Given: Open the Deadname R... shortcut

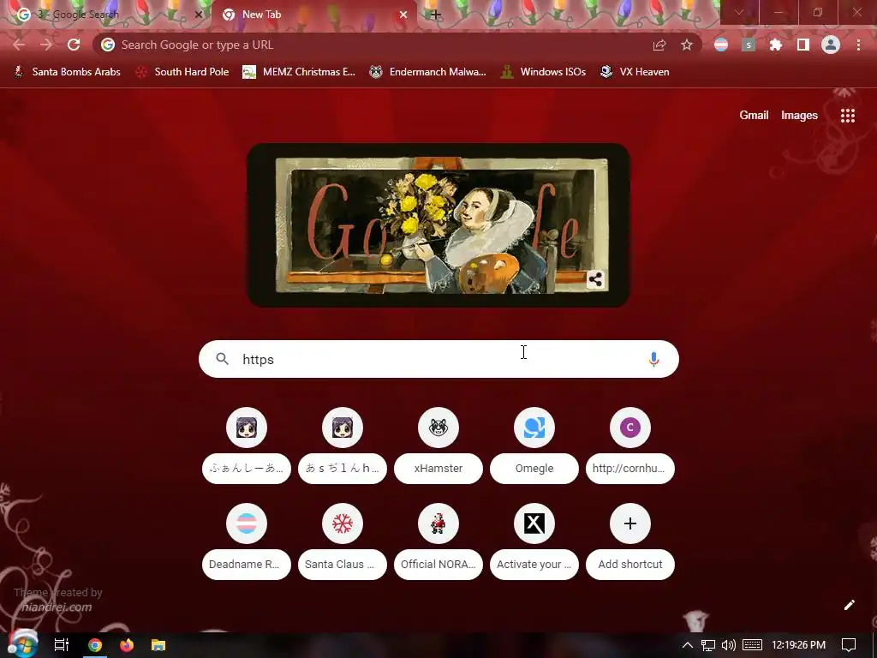Looking at the screenshot, I should coord(247,541).
